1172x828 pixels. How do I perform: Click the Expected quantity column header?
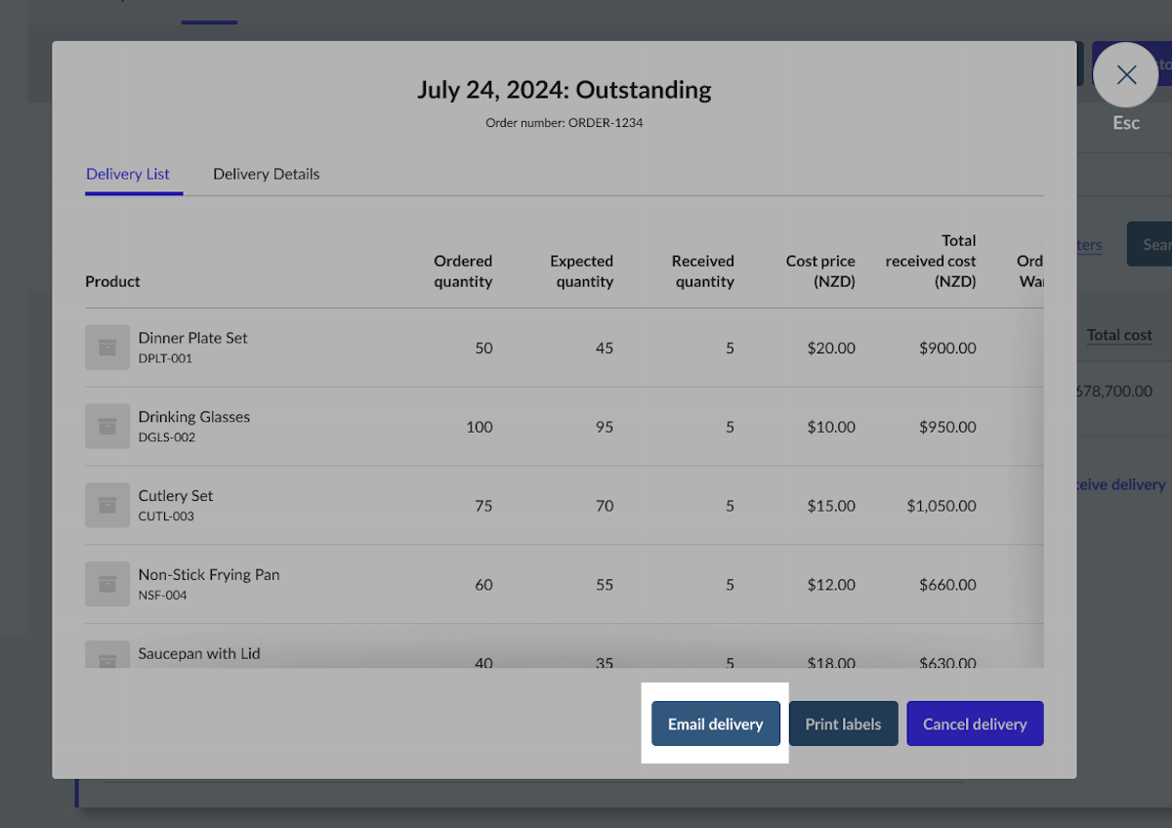pyautogui.click(x=581, y=271)
